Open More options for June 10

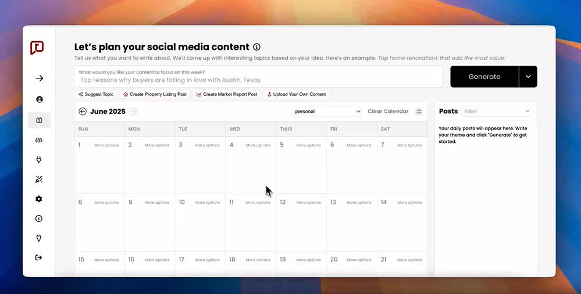pyautogui.click(x=208, y=203)
